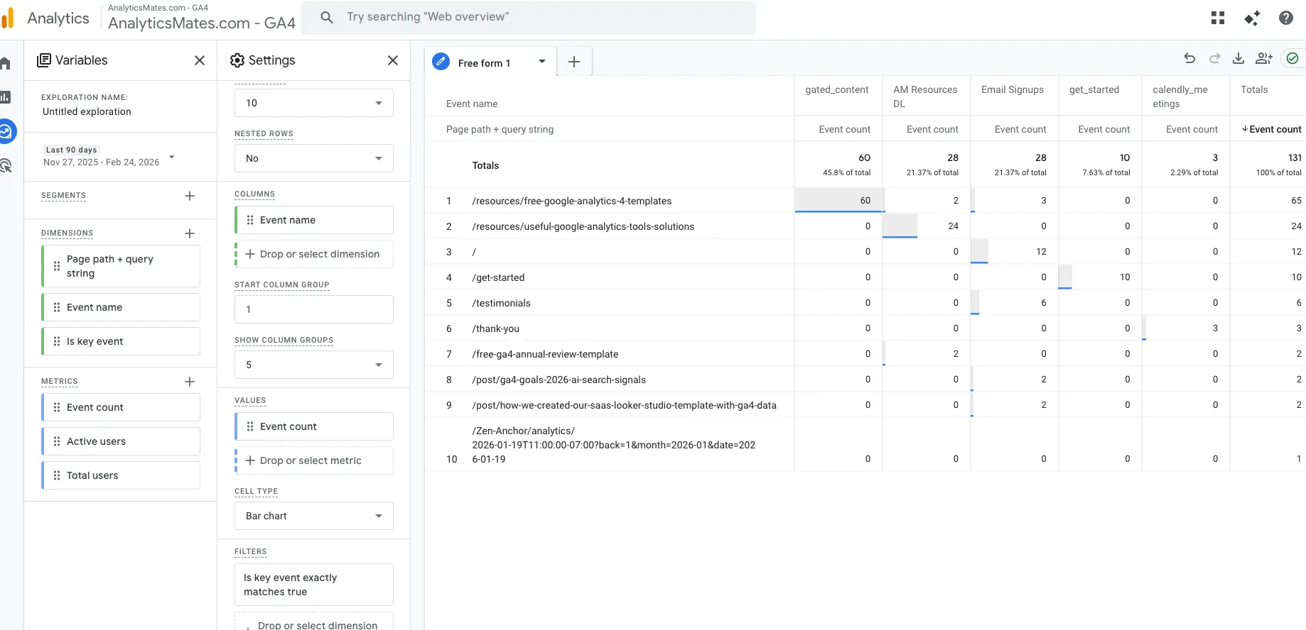Click the gated_content cell showing 60
The width and height of the screenshot is (1306, 630).
click(838, 201)
